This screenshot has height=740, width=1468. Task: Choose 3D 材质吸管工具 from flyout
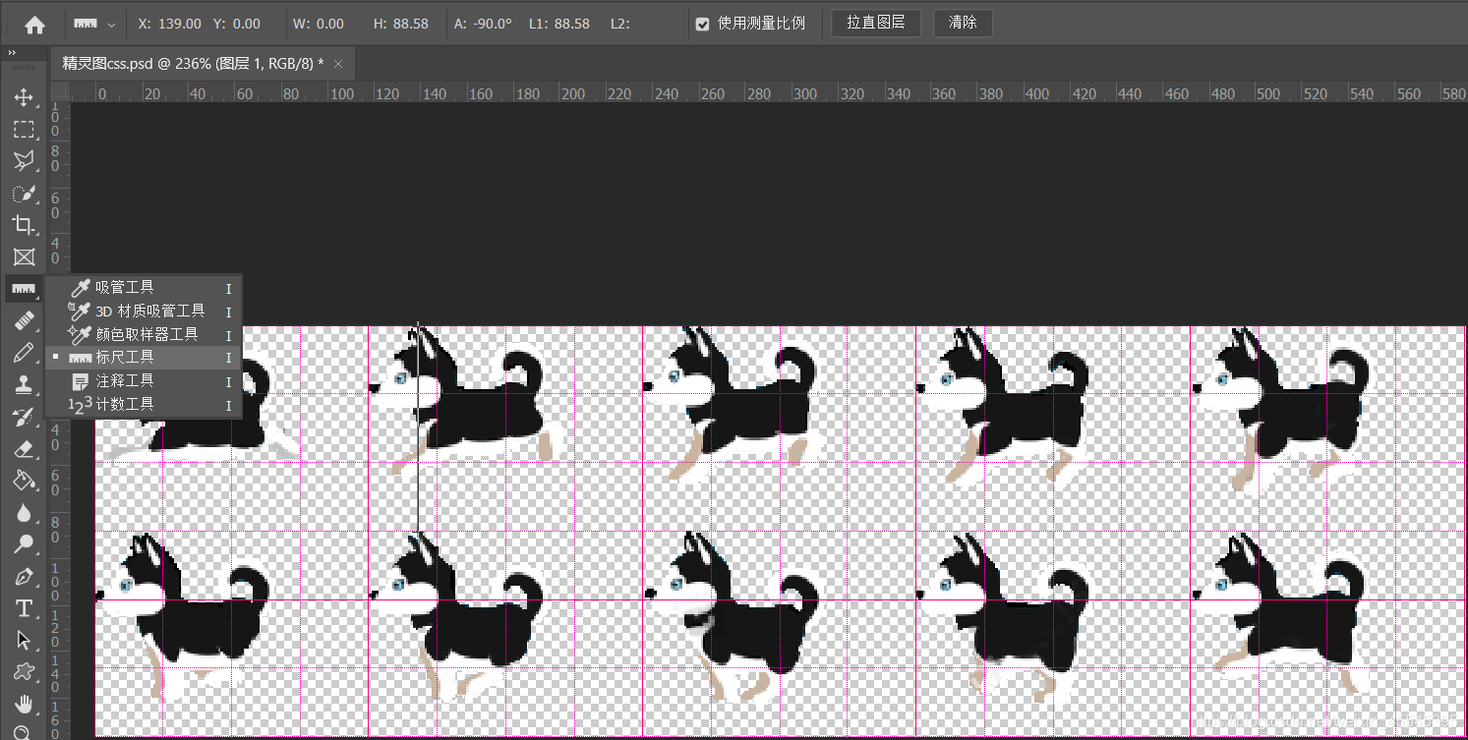click(144, 312)
